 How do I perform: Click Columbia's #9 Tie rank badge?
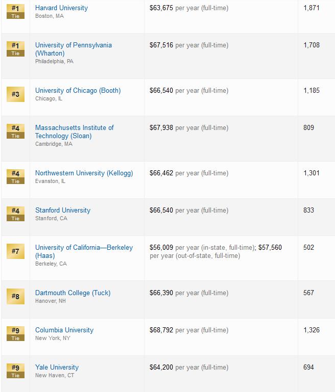15,333
